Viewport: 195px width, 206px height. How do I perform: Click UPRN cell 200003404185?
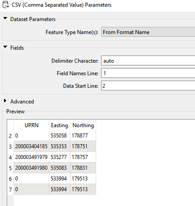(x=31, y=146)
